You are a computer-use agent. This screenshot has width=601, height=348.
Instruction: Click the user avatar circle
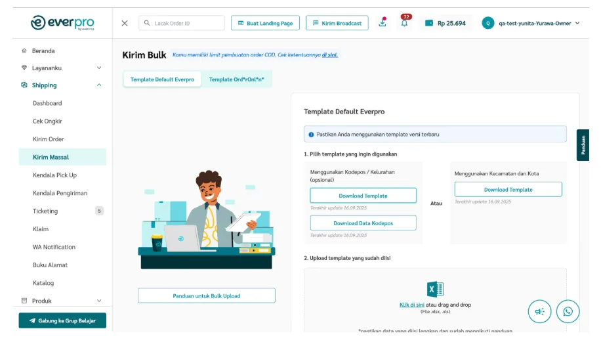coord(488,23)
